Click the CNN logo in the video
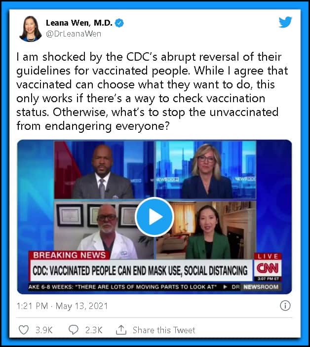310x347 pixels. pyautogui.click(x=268, y=269)
